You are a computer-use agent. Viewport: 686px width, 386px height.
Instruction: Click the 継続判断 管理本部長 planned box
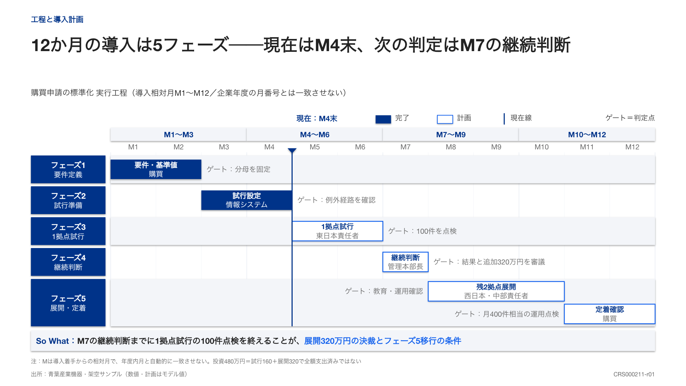[x=405, y=262]
